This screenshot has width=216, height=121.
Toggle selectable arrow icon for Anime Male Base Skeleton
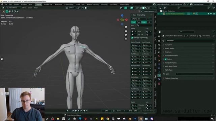(x=208, y=14)
